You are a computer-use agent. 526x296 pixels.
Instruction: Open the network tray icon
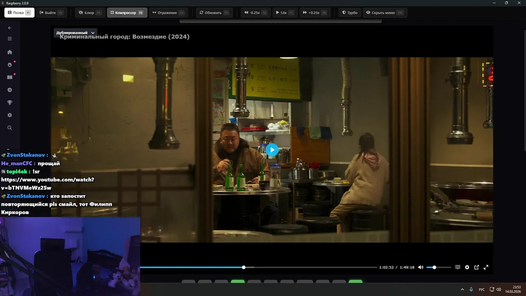[x=492, y=289]
